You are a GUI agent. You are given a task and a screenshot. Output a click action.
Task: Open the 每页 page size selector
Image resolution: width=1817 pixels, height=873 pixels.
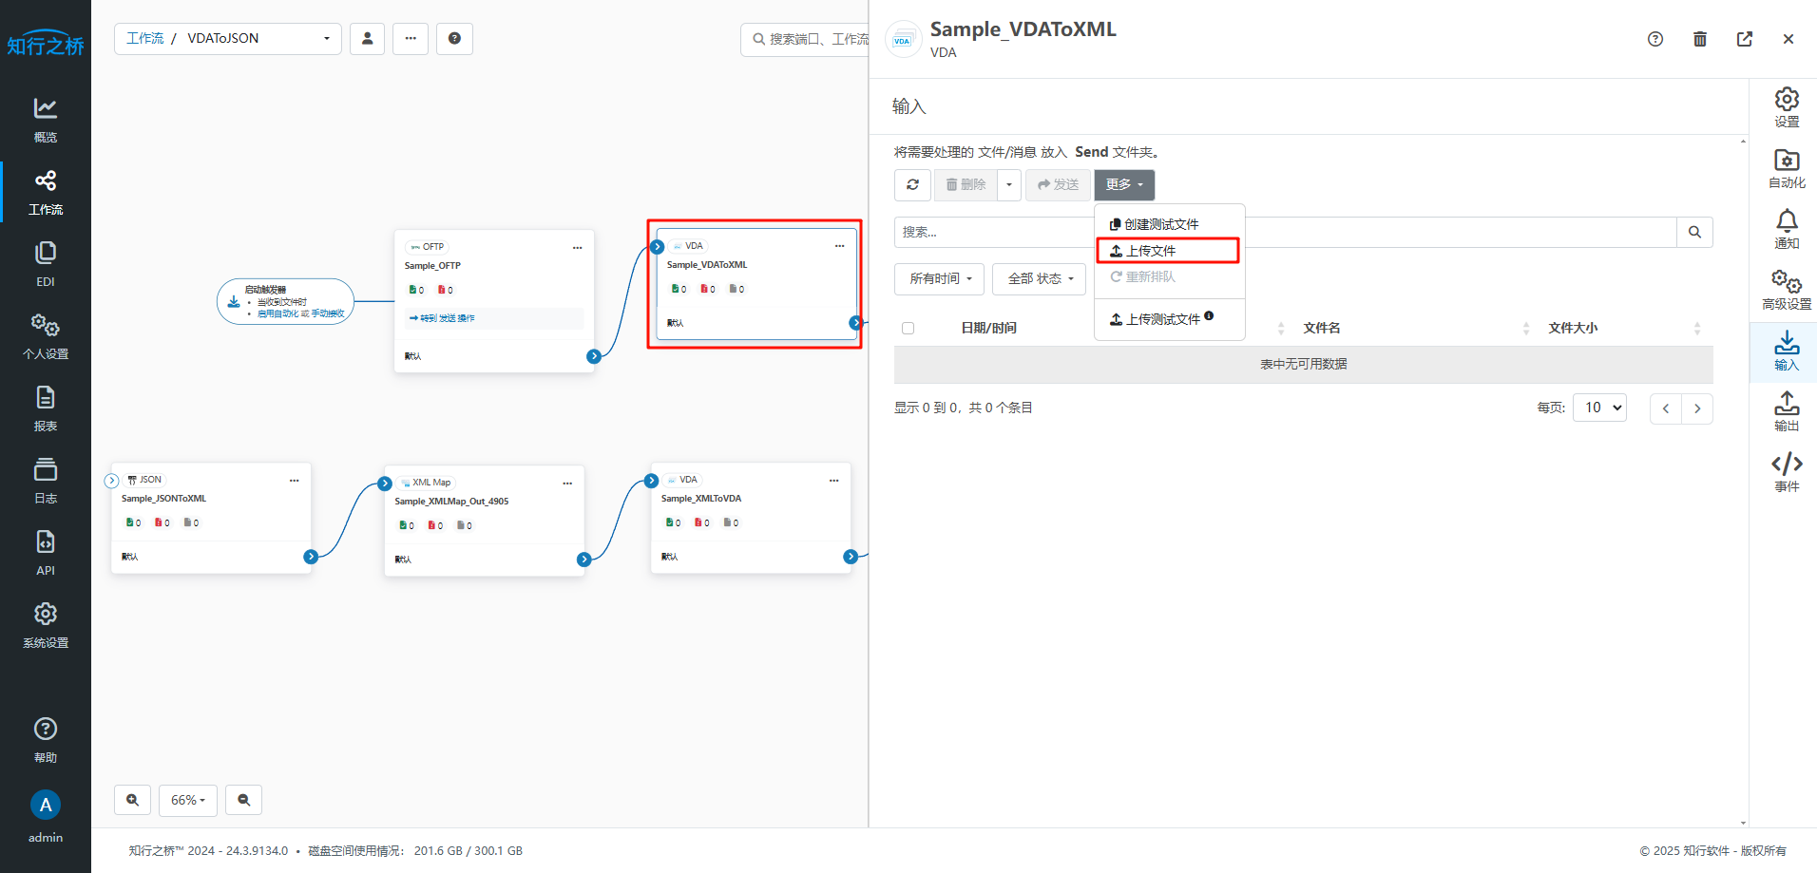click(1599, 408)
